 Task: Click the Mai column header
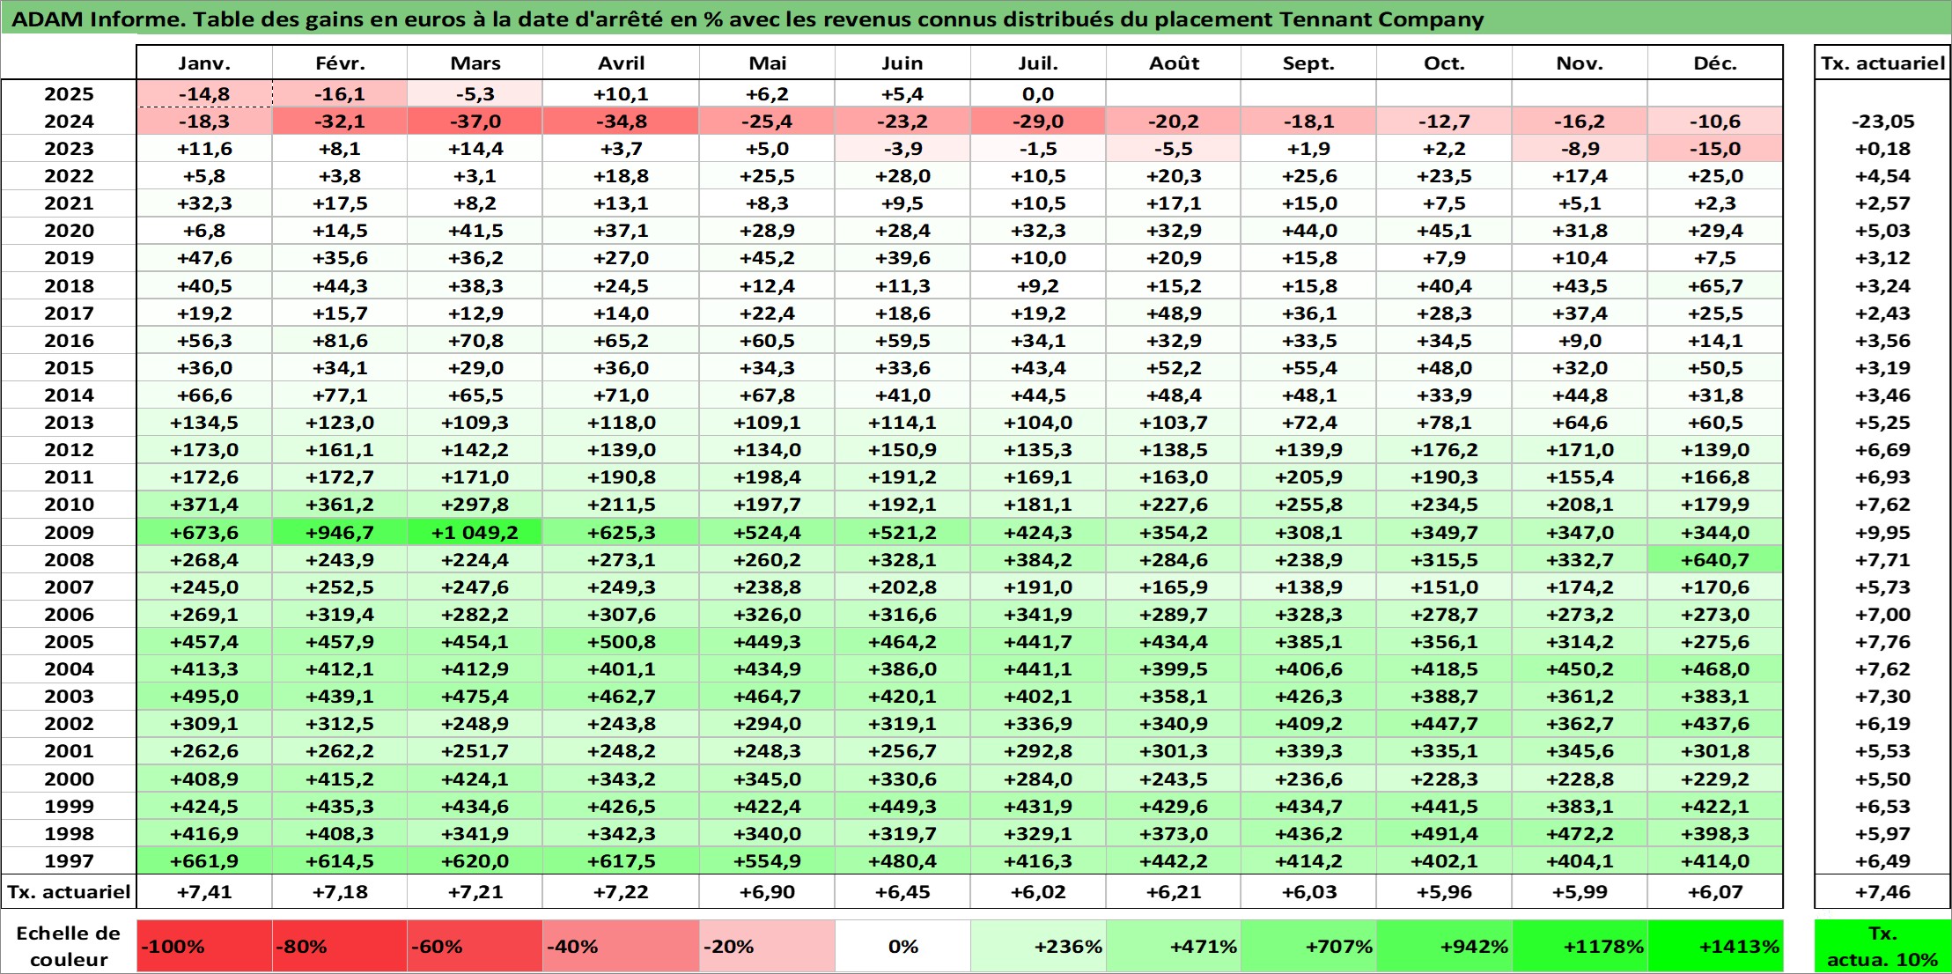[768, 63]
